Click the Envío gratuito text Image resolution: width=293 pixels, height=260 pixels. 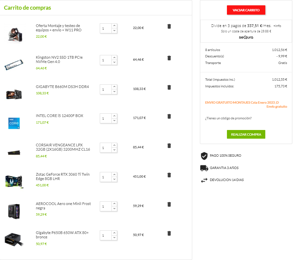pyautogui.click(x=277, y=107)
